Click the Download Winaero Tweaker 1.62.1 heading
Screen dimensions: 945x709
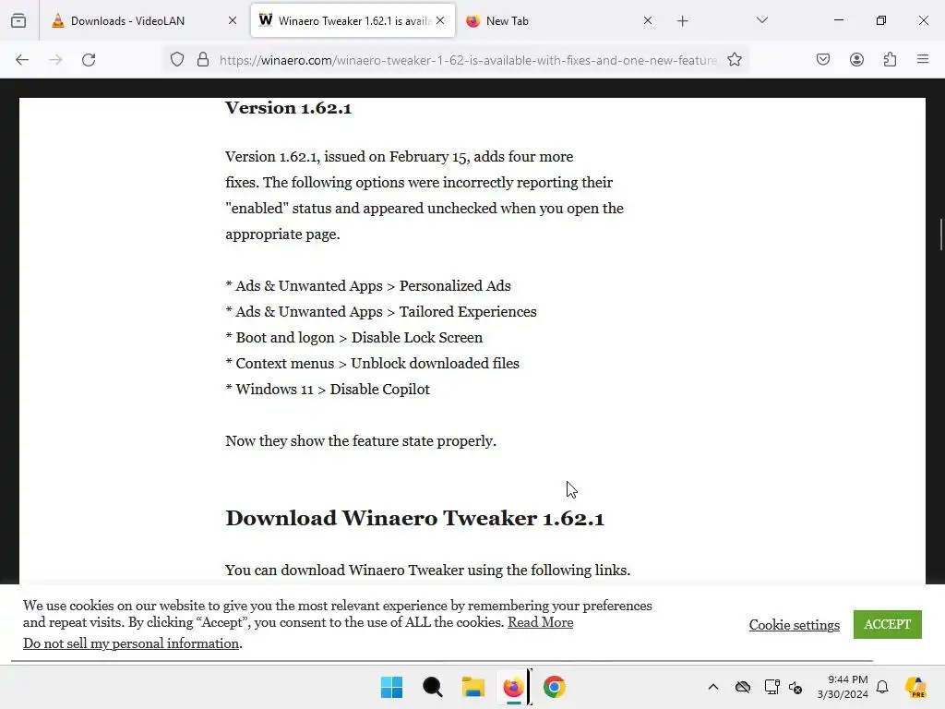coord(414,519)
